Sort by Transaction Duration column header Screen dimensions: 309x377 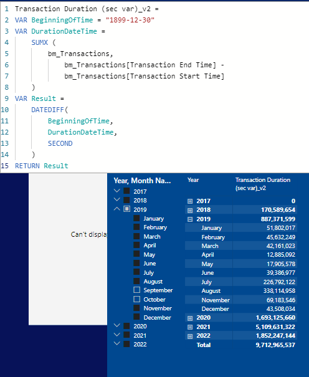pyautogui.click(x=263, y=184)
